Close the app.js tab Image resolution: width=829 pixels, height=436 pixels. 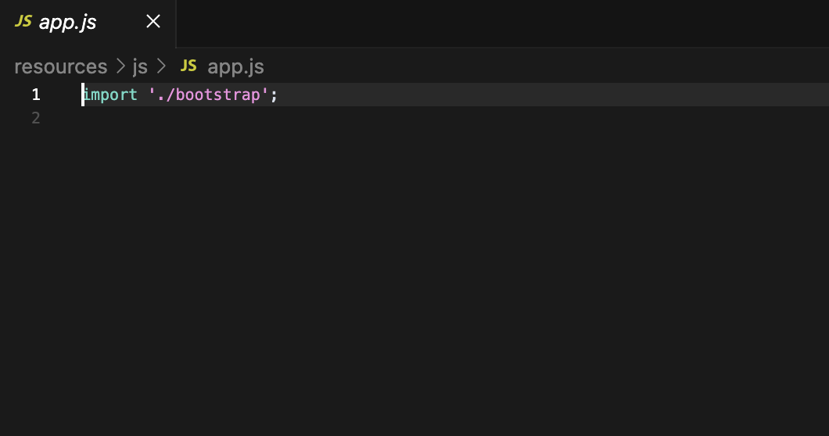click(153, 21)
